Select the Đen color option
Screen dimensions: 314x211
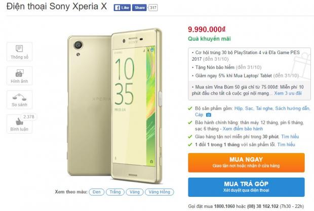97,192
